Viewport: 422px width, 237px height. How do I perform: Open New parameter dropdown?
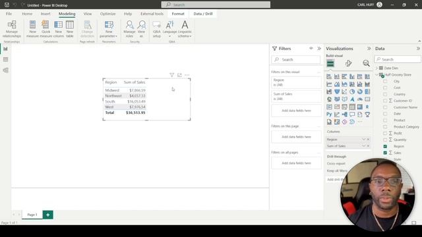point(109,29)
